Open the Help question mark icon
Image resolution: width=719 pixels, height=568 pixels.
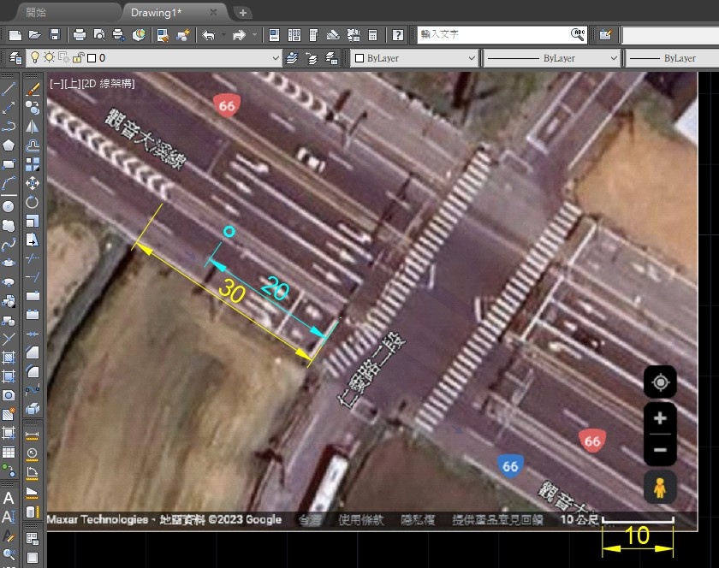(x=397, y=35)
